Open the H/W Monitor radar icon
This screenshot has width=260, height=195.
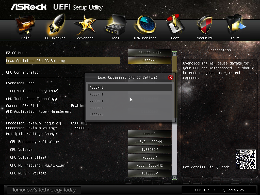[145, 25]
